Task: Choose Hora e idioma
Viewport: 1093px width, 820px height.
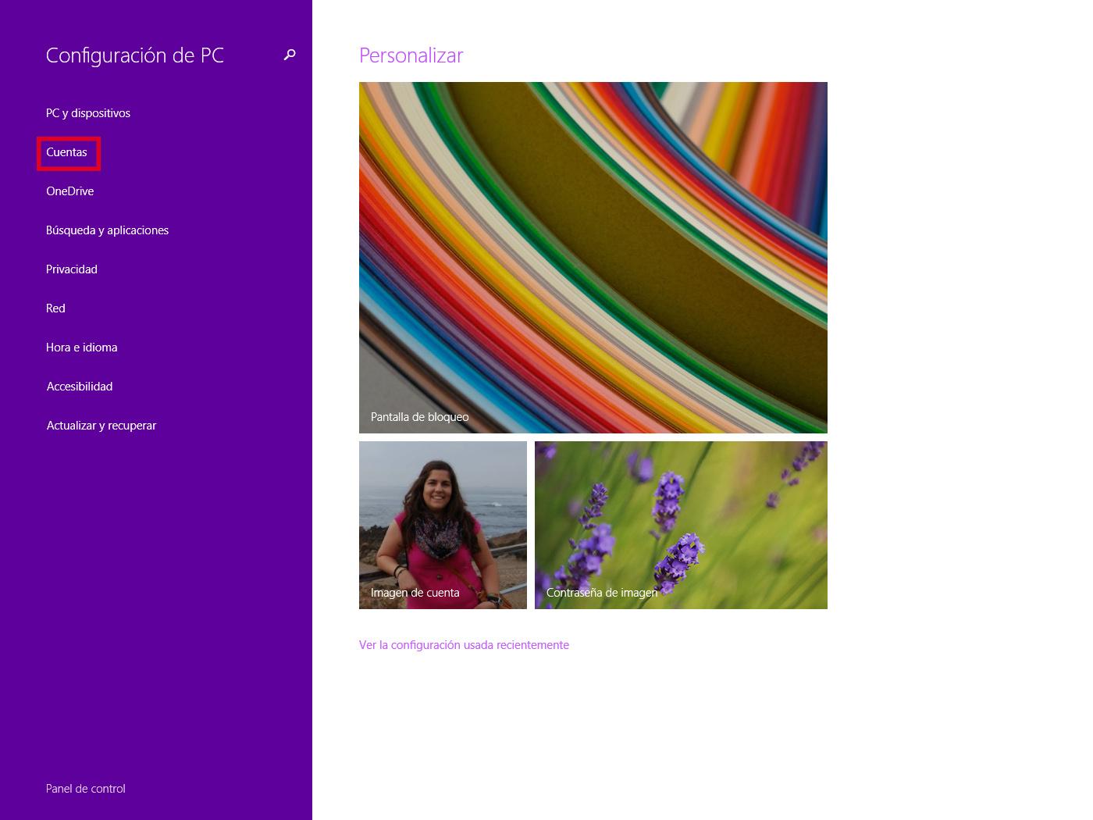Action: click(82, 348)
